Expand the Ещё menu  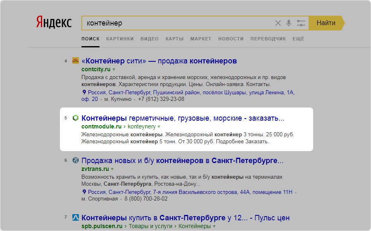pyautogui.click(x=298, y=39)
